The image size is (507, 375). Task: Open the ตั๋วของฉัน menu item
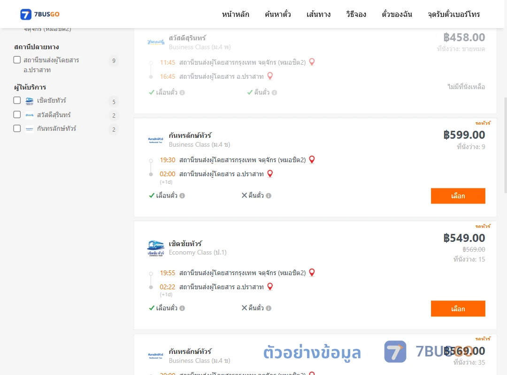coord(397,14)
